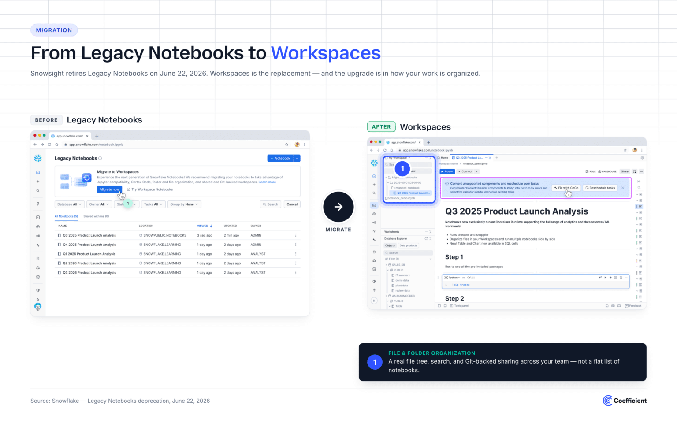Reload page in Legacy Notebooks browser window

49,145
